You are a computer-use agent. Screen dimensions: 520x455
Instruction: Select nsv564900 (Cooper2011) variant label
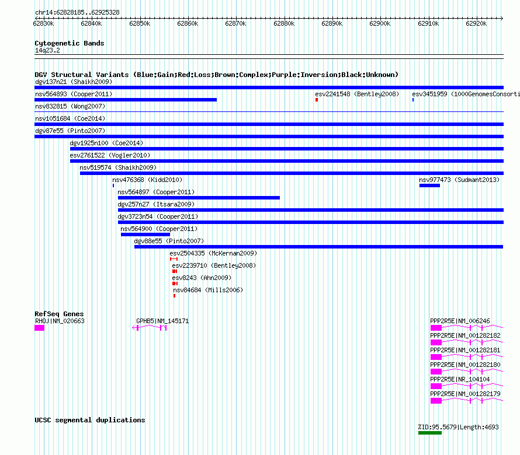coord(159,229)
